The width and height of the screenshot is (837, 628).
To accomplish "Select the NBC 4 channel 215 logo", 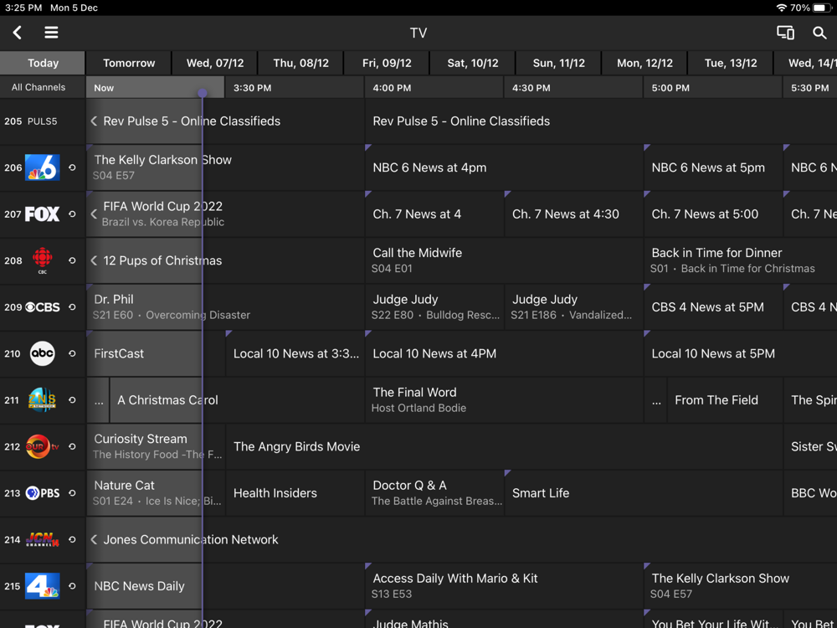I will (42, 586).
